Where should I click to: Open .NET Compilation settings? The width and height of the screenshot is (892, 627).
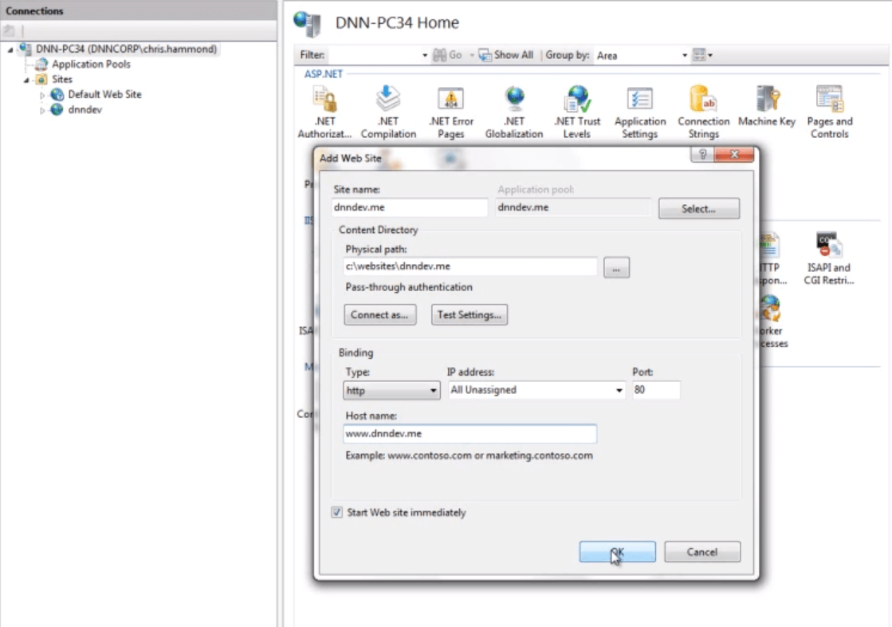coord(388,104)
